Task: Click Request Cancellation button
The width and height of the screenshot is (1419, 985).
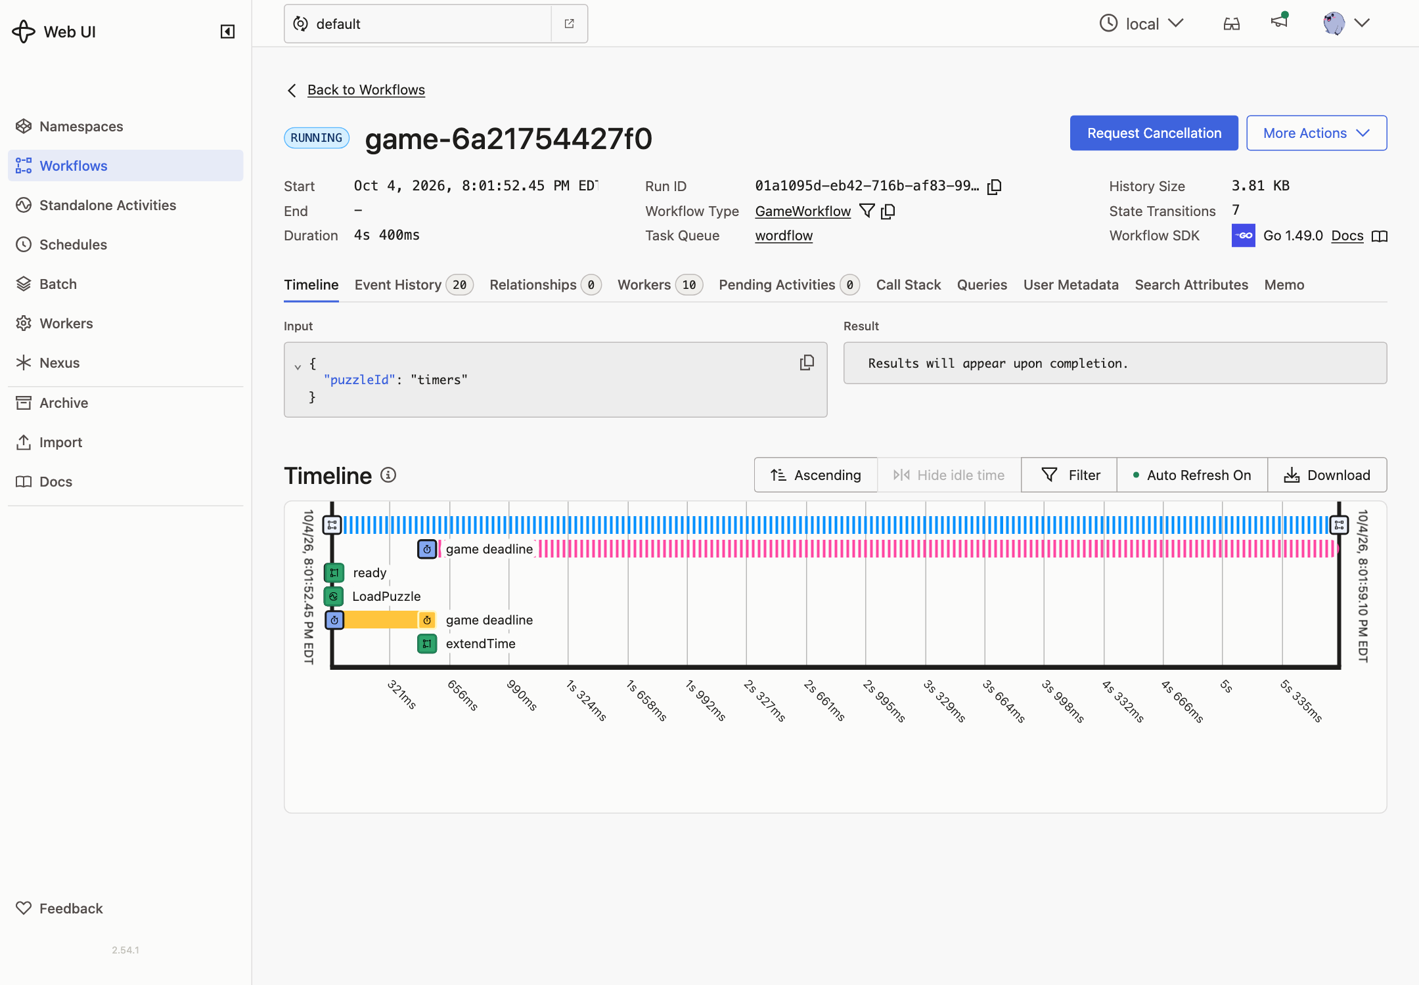Action: point(1154,133)
